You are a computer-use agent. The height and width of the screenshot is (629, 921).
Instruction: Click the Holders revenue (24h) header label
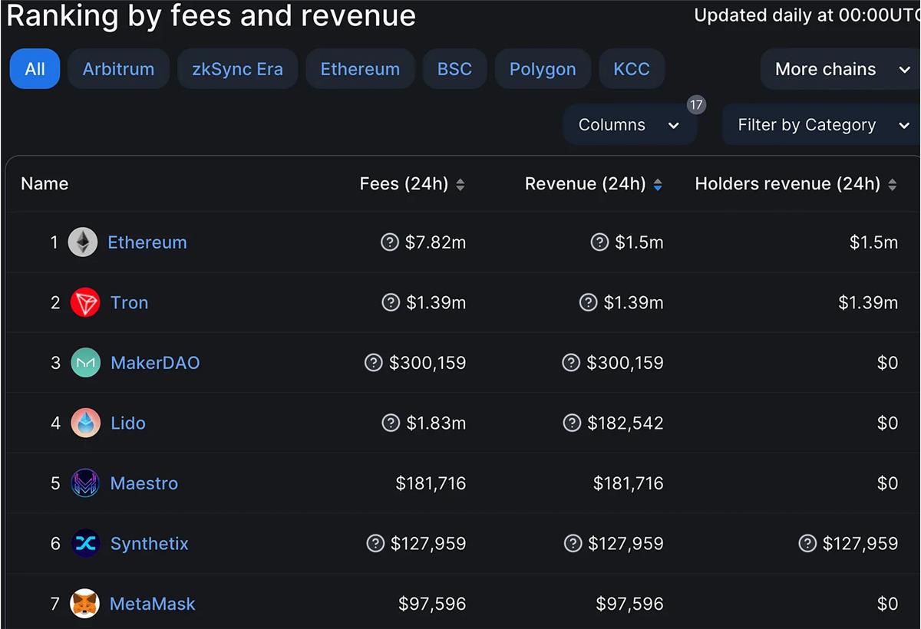787,184
